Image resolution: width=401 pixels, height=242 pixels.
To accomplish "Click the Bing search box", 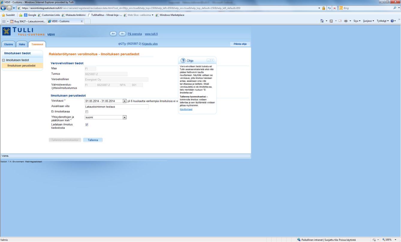I will point(369,7).
